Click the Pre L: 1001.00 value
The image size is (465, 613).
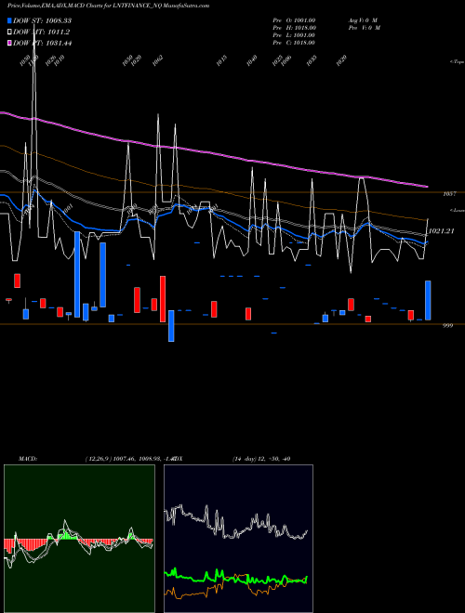294,35
